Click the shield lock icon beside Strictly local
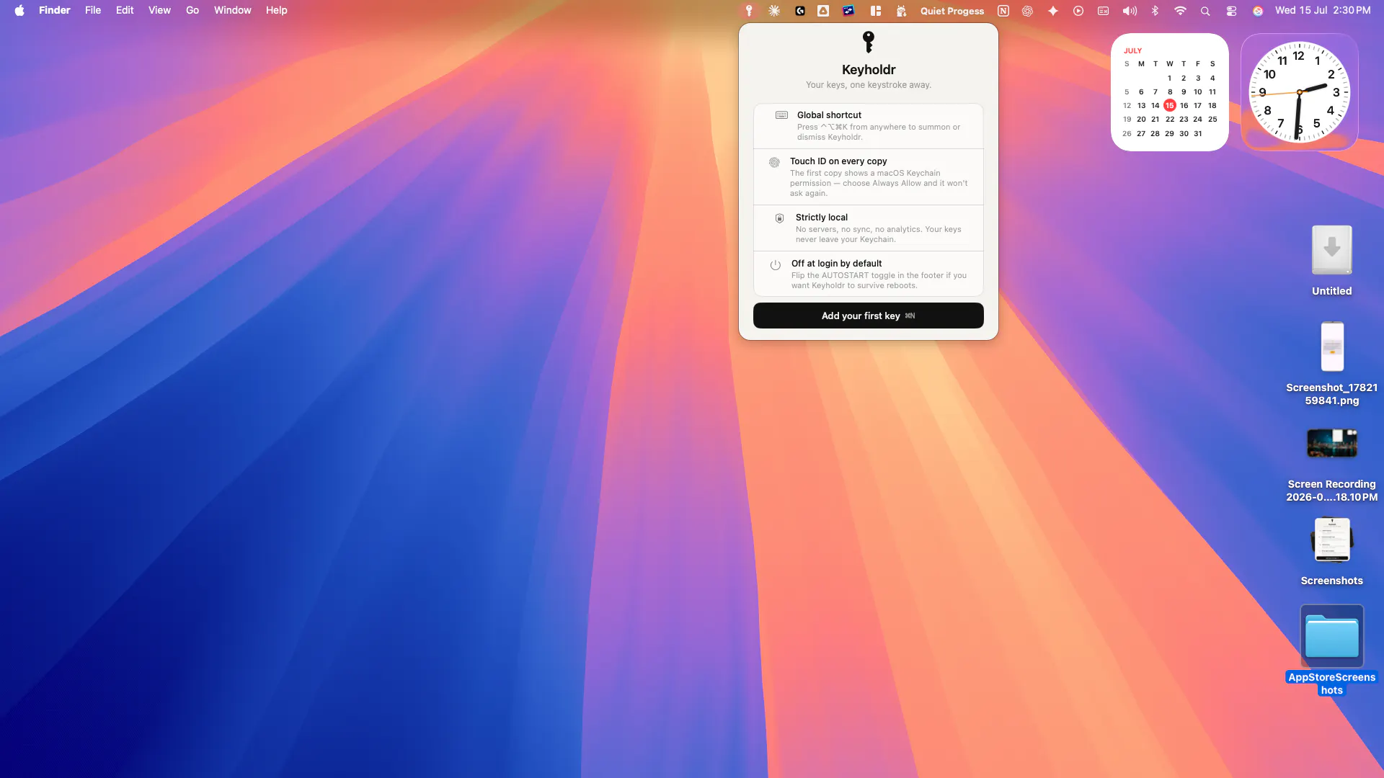The width and height of the screenshot is (1384, 778). pos(779,218)
